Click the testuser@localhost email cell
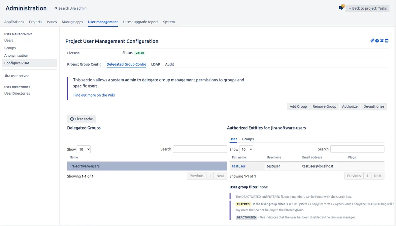 318,166
